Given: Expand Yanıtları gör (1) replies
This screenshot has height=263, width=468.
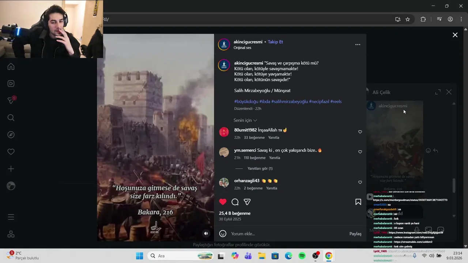Looking at the screenshot, I should 260,168.
